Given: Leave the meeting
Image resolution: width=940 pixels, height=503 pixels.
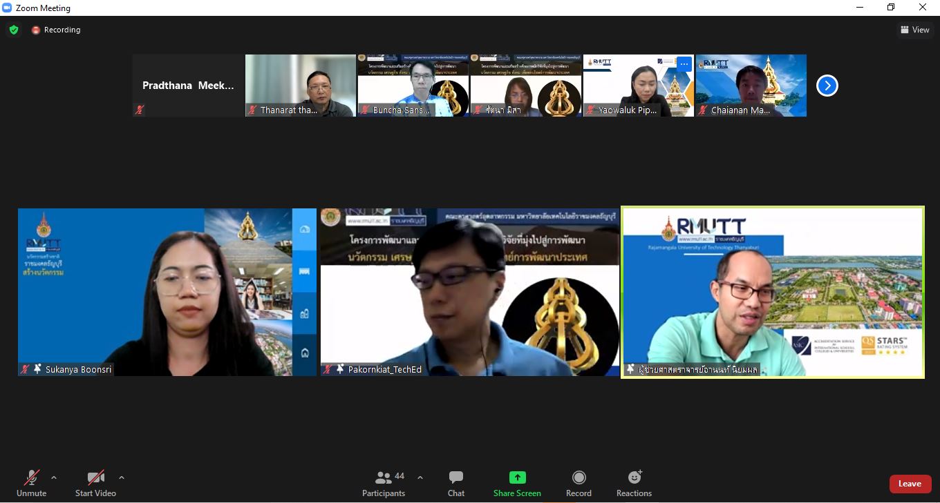Looking at the screenshot, I should (910, 484).
